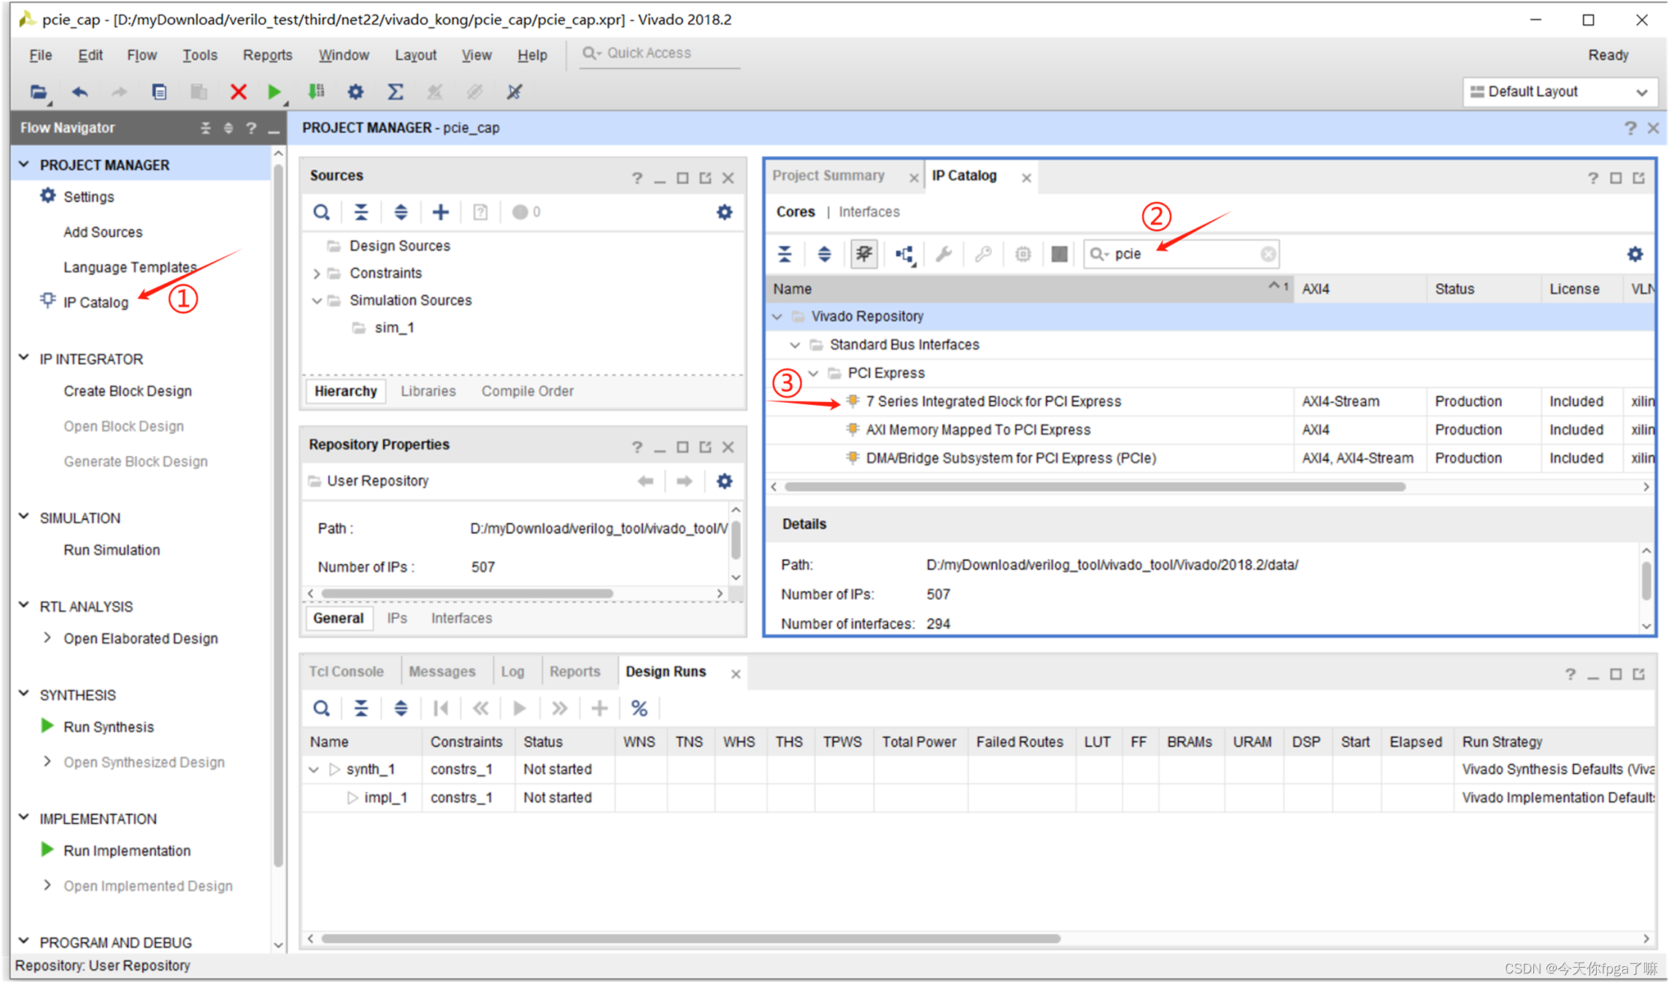Viewport: 1669px width, 983px height.
Task: Collapse Simulation Sources folder
Action: [317, 301]
